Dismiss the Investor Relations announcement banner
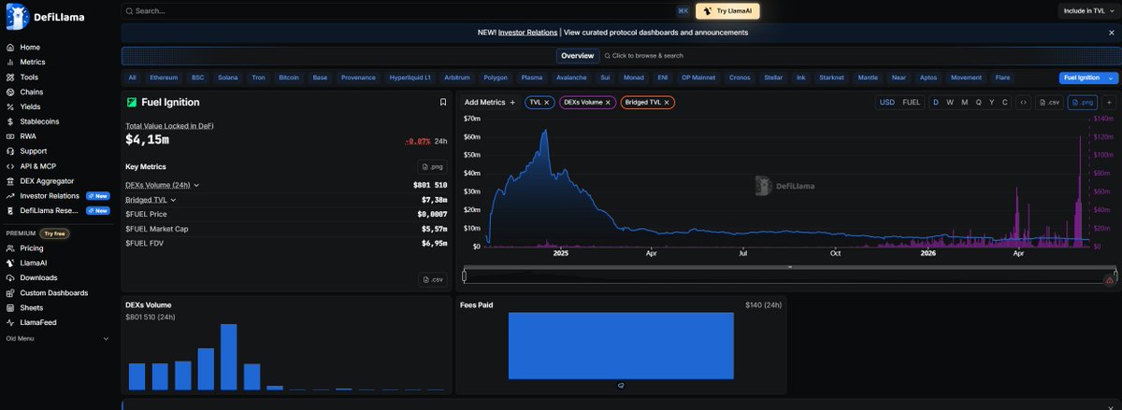1122x410 pixels. click(x=1112, y=32)
